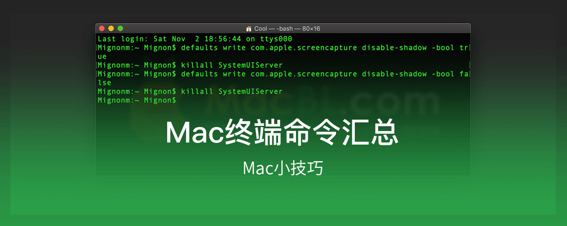The width and height of the screenshot is (567, 226).
Task: Click the home folder icon in title bar
Action: (x=249, y=29)
